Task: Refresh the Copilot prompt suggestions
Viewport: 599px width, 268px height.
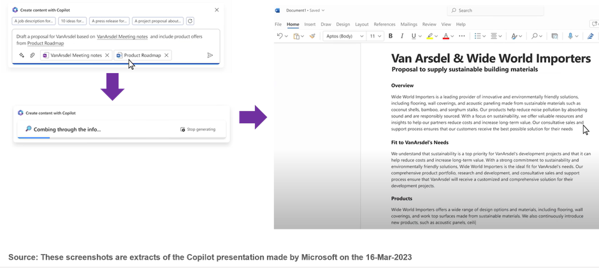Action: coord(191,21)
